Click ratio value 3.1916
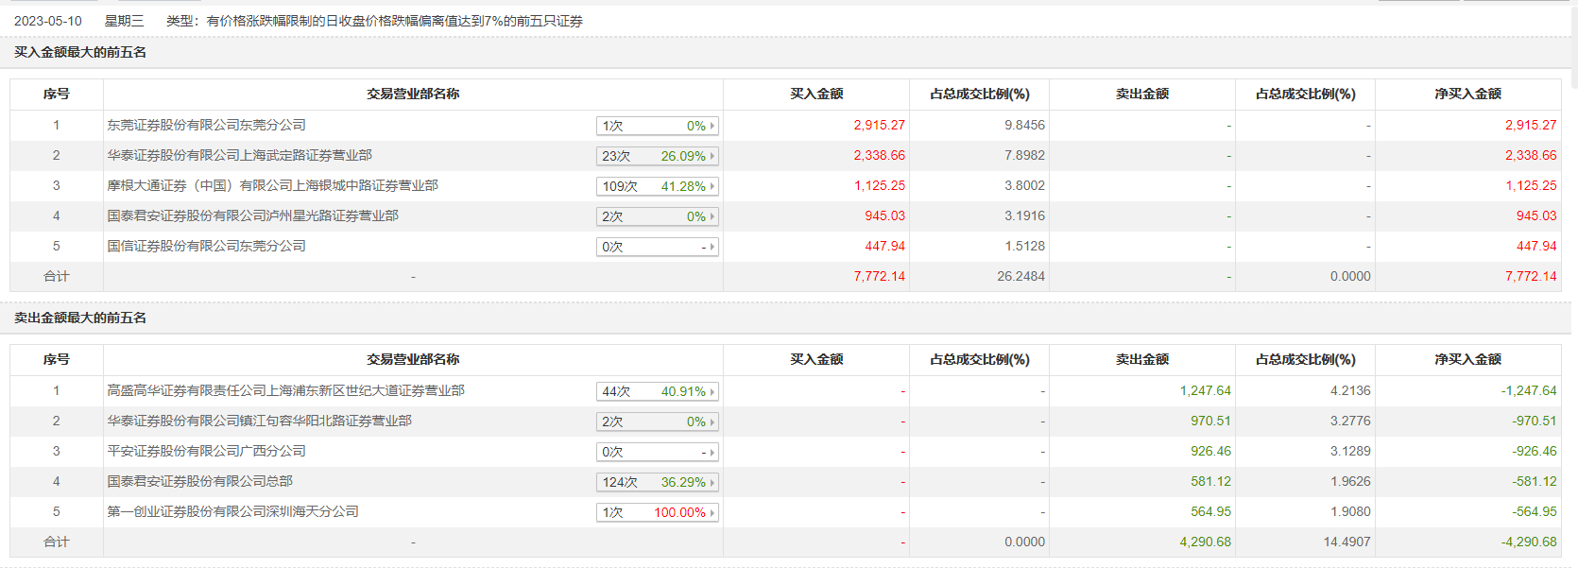Screen dimensions: 1578x568 coord(1024,215)
